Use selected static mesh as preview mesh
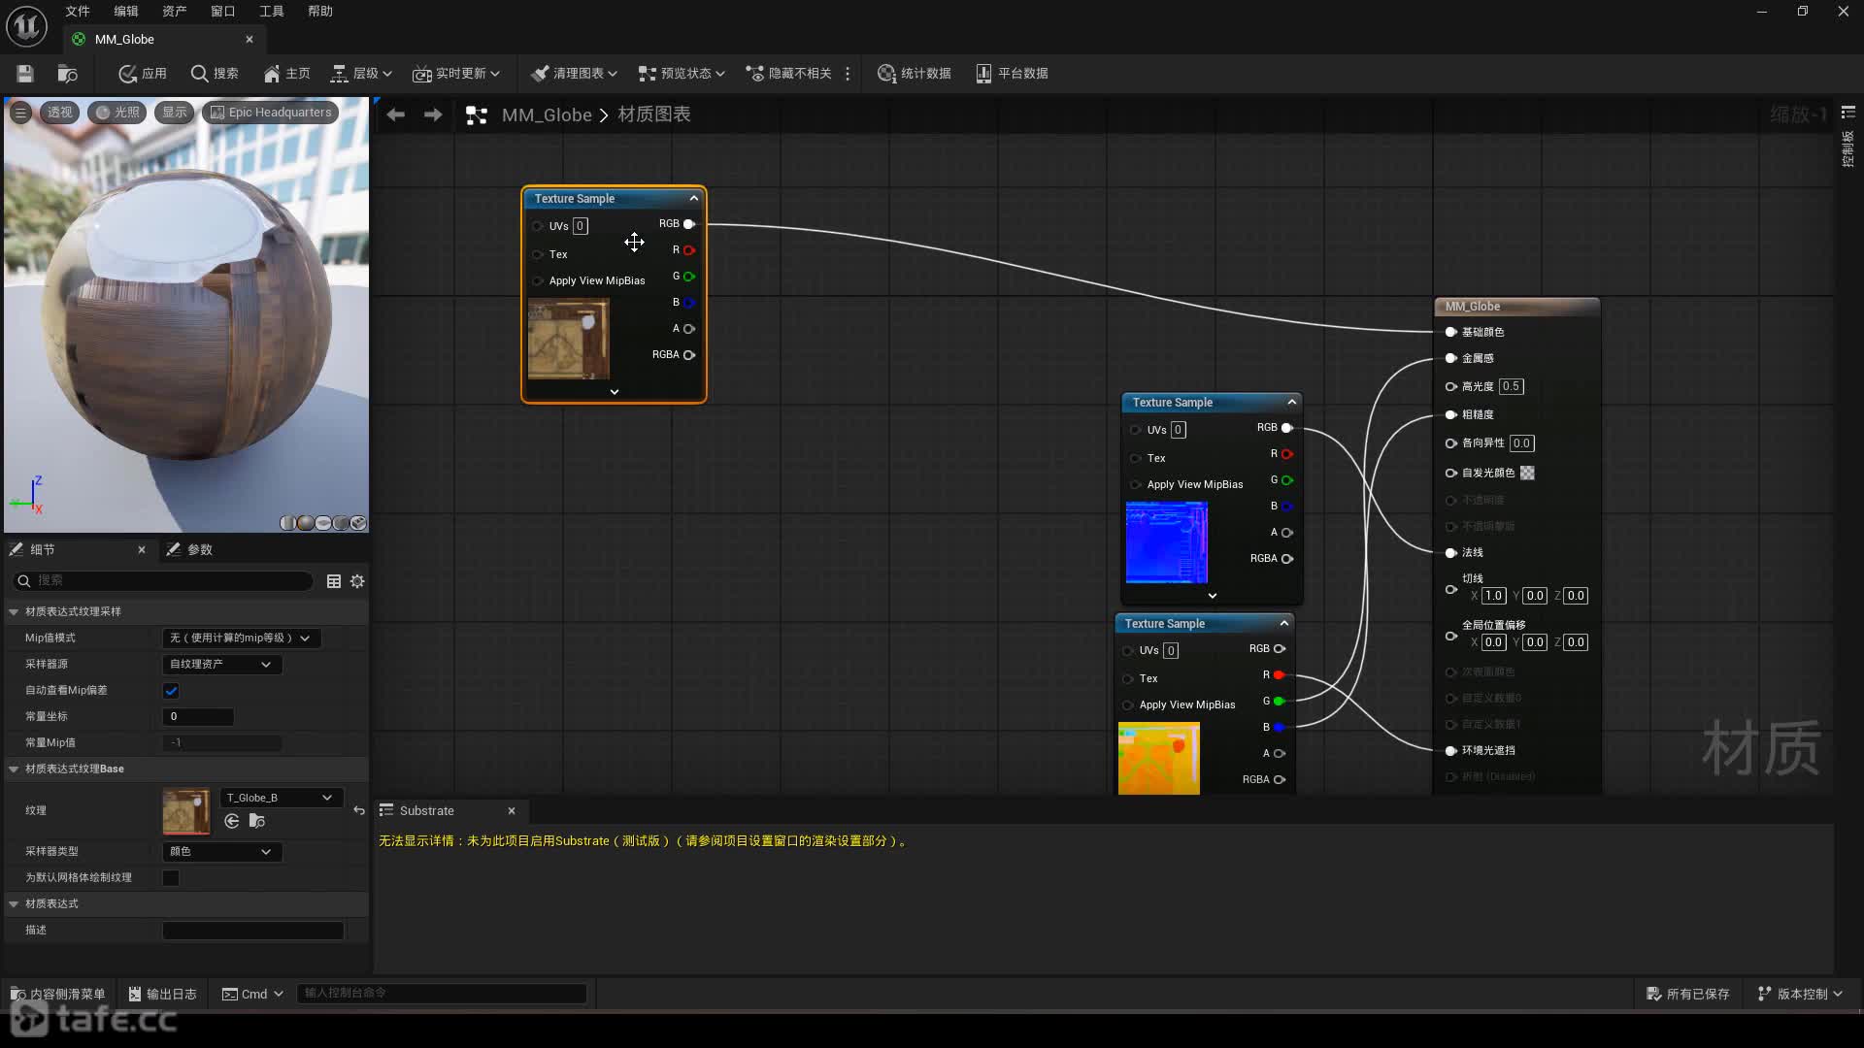 [x=358, y=523]
